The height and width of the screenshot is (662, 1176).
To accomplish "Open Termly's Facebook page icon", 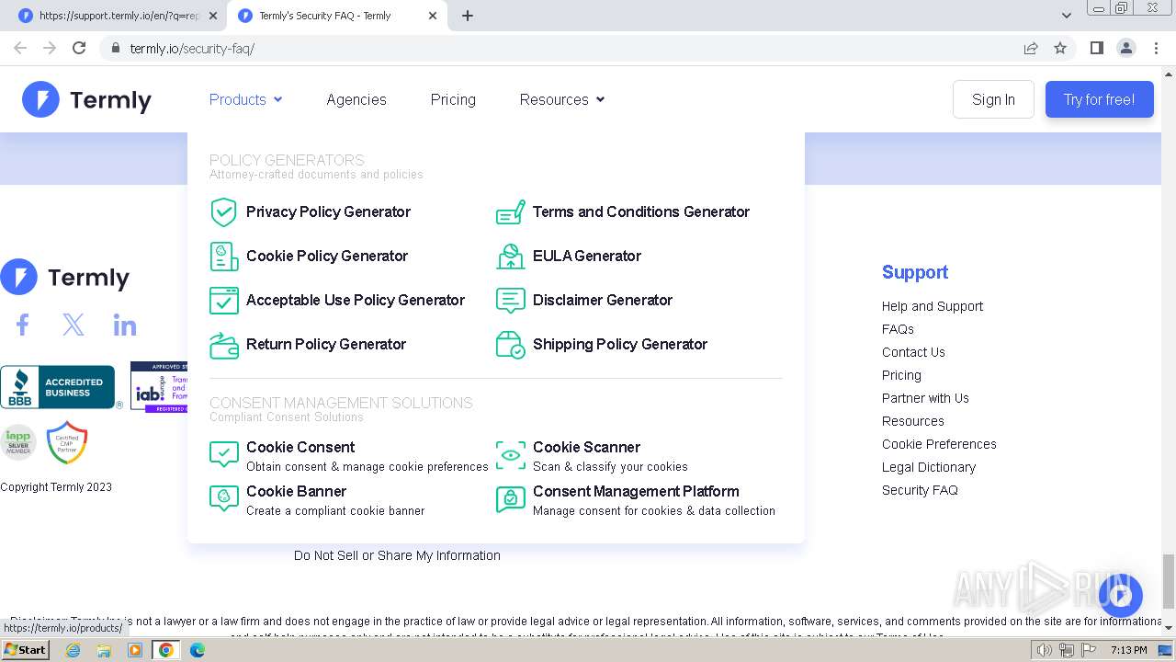I will [x=23, y=325].
